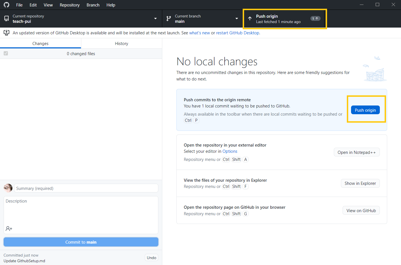Open the Options link for editor
This screenshot has height=265, width=401.
pos(230,151)
